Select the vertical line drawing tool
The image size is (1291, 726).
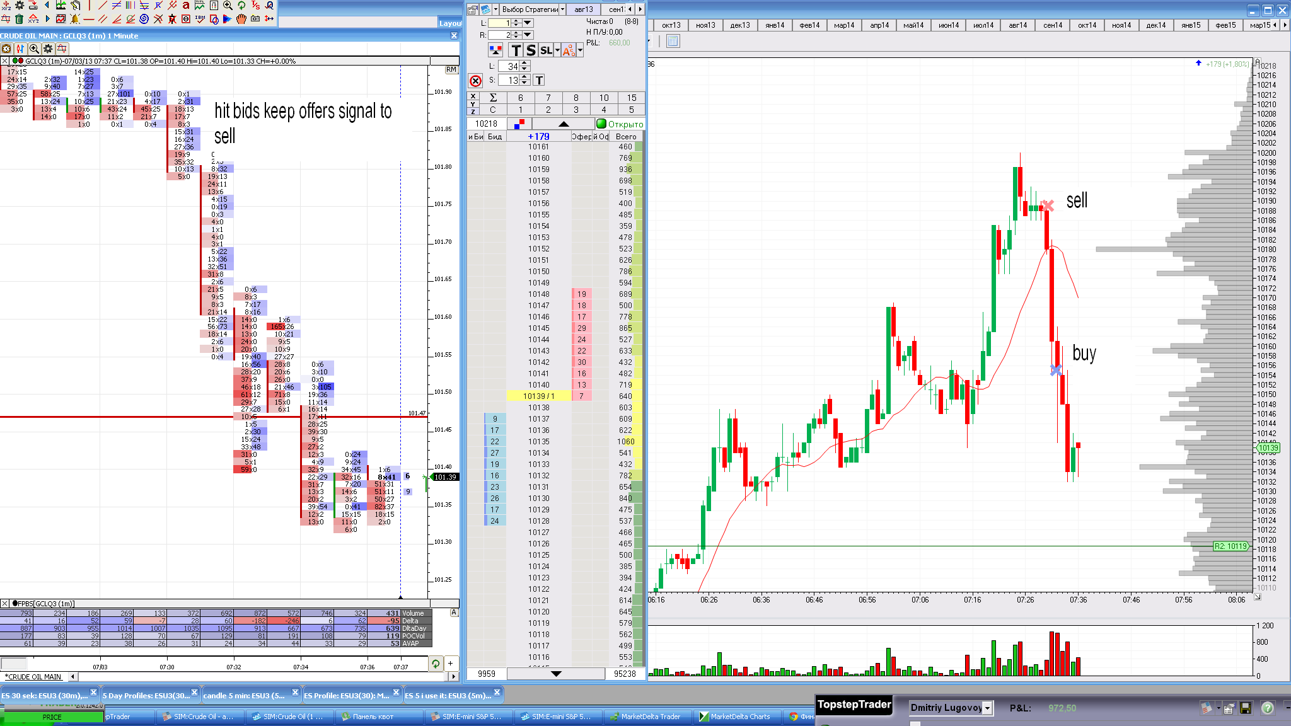(x=89, y=5)
